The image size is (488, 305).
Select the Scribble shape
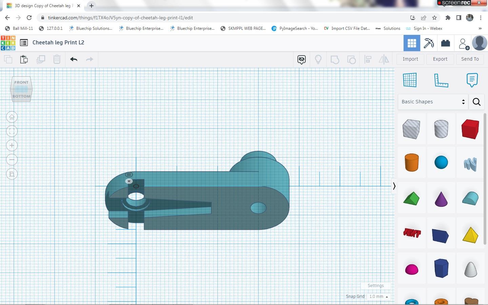(470, 164)
